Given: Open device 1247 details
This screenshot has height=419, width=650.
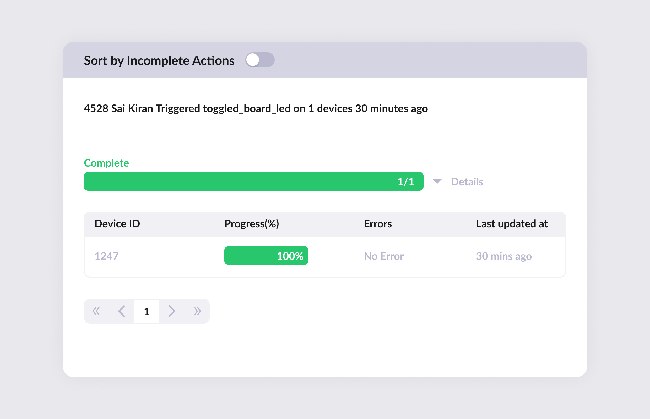Looking at the screenshot, I should tap(106, 256).
